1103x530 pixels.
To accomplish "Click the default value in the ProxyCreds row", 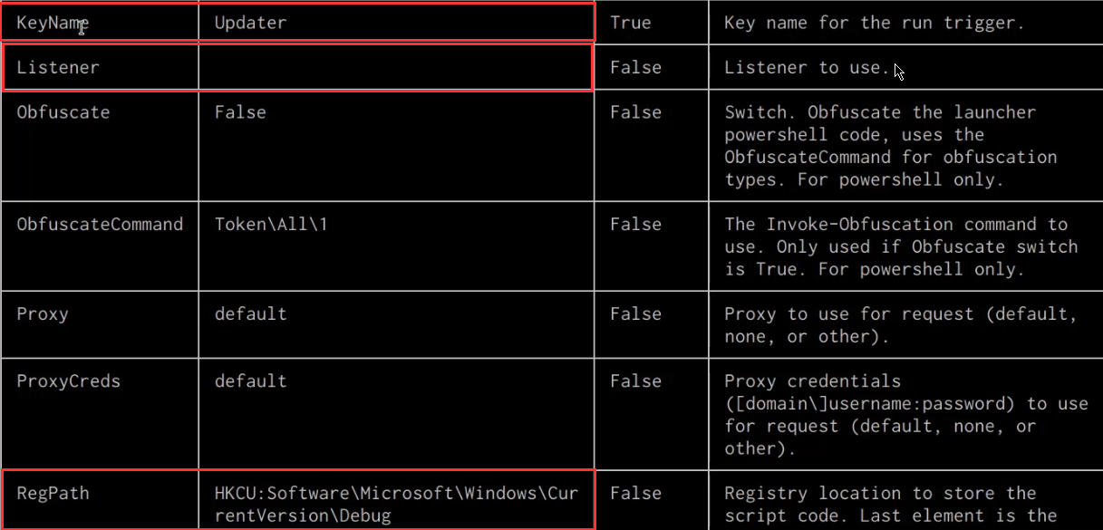I will 250,381.
